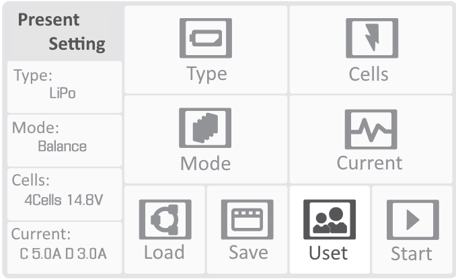Click the Save text label
Screen dimensions: 456x279
click(248, 252)
